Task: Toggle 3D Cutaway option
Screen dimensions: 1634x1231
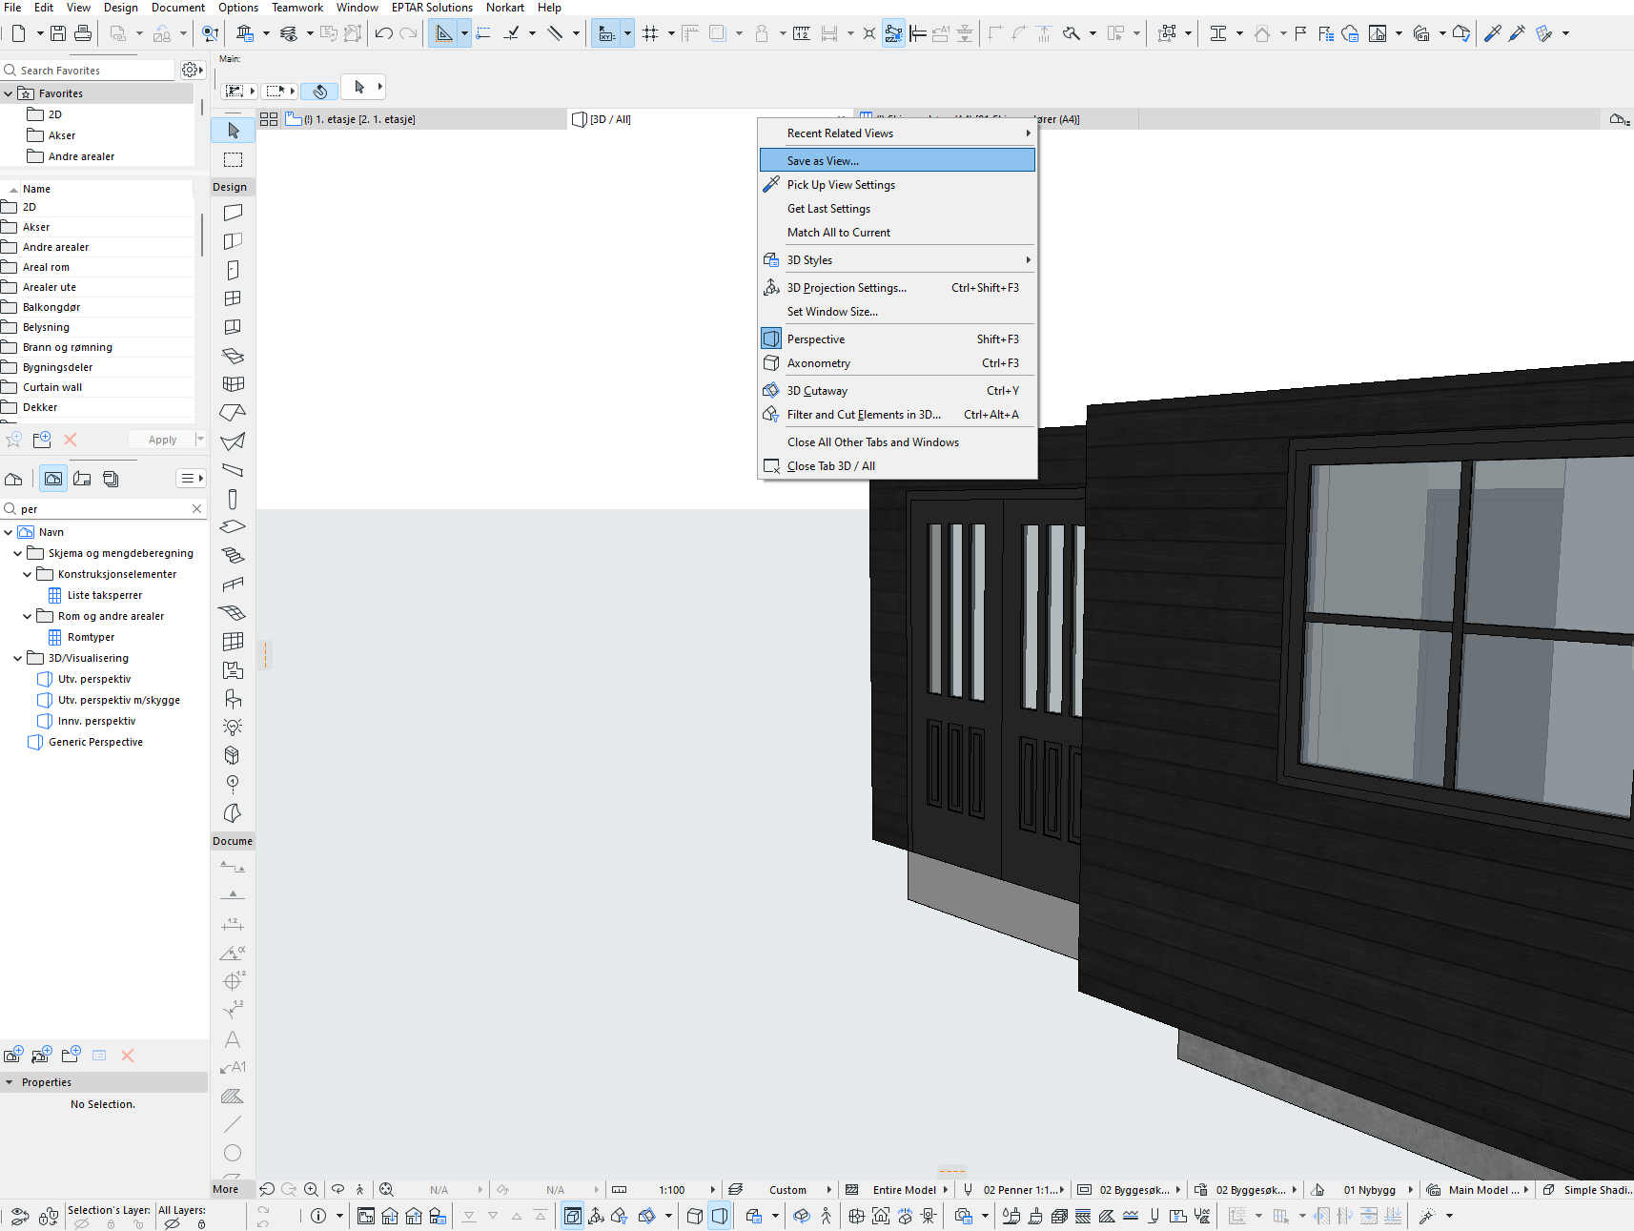Action: tap(817, 391)
